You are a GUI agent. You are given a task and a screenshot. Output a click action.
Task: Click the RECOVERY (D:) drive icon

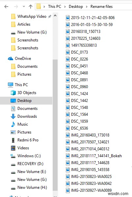click(x=13, y=164)
